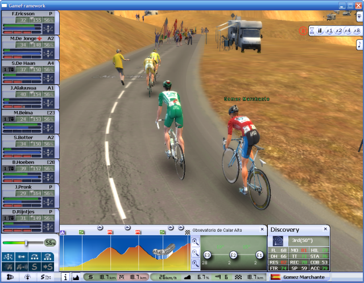Click the bottom zoom magnifier in profile panel

(195, 263)
